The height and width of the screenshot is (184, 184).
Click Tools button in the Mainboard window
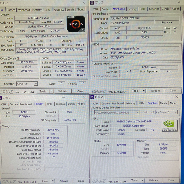coord(135,91)
